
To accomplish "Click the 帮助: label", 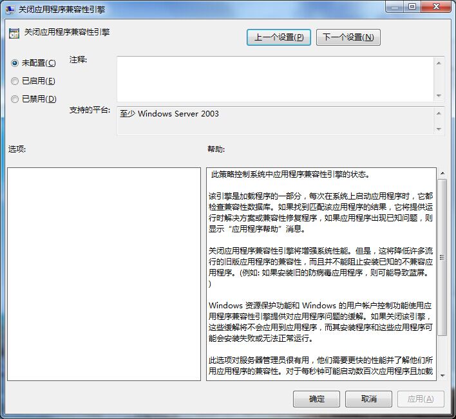I will click(x=216, y=149).
